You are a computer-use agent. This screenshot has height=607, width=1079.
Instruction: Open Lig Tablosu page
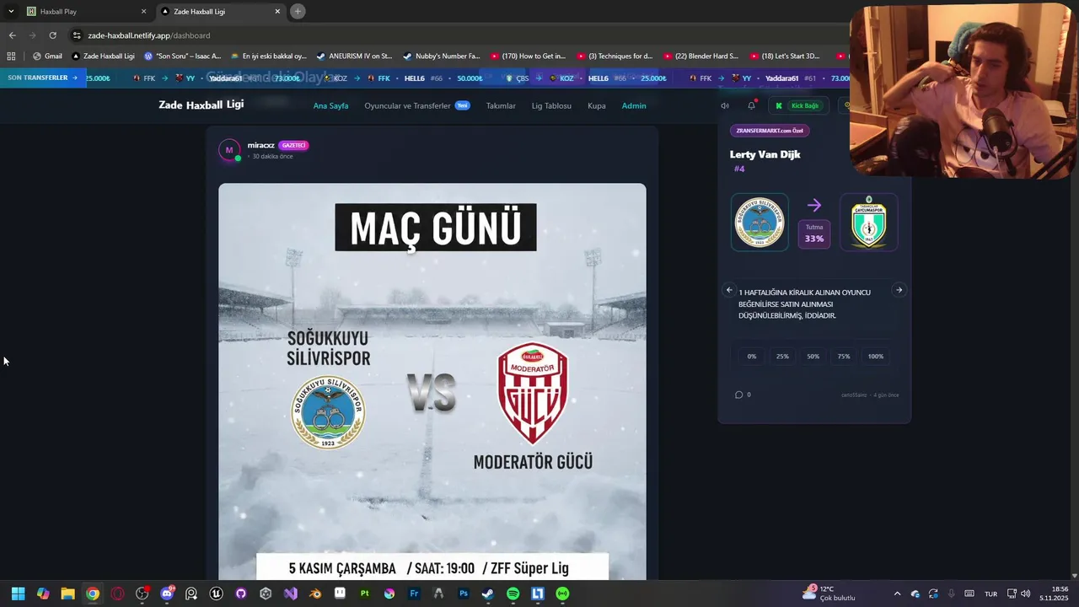pos(551,105)
